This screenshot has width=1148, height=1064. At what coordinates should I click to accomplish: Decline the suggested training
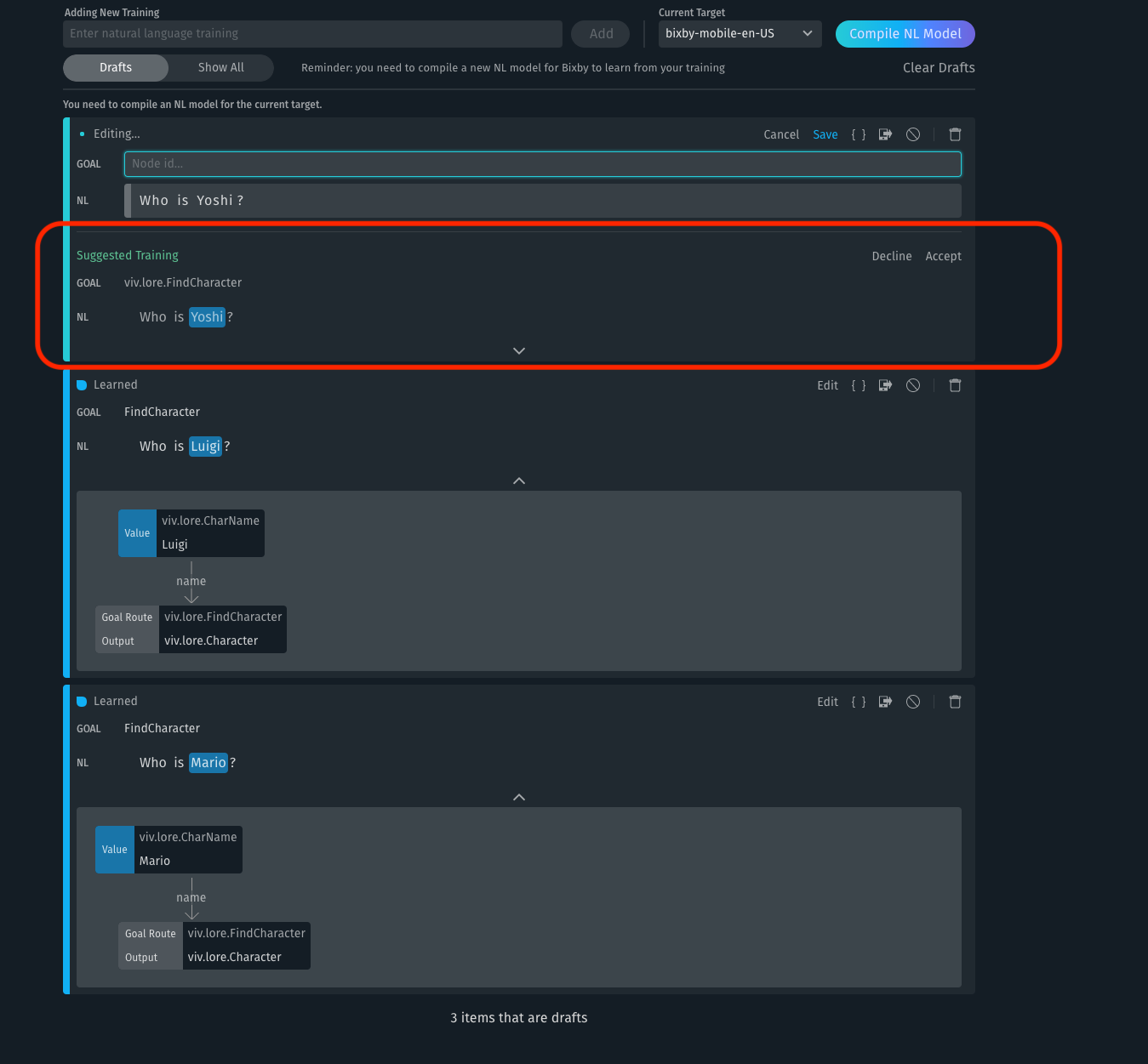[x=892, y=256]
